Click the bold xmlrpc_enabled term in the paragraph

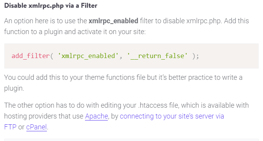pyautogui.click(x=113, y=21)
